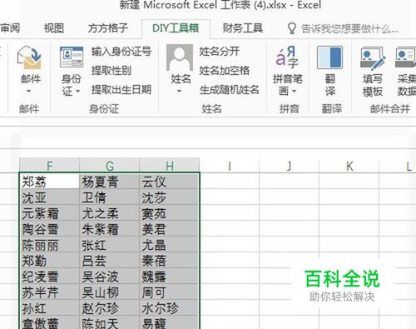Click 生成随机姓名 button

point(229,90)
